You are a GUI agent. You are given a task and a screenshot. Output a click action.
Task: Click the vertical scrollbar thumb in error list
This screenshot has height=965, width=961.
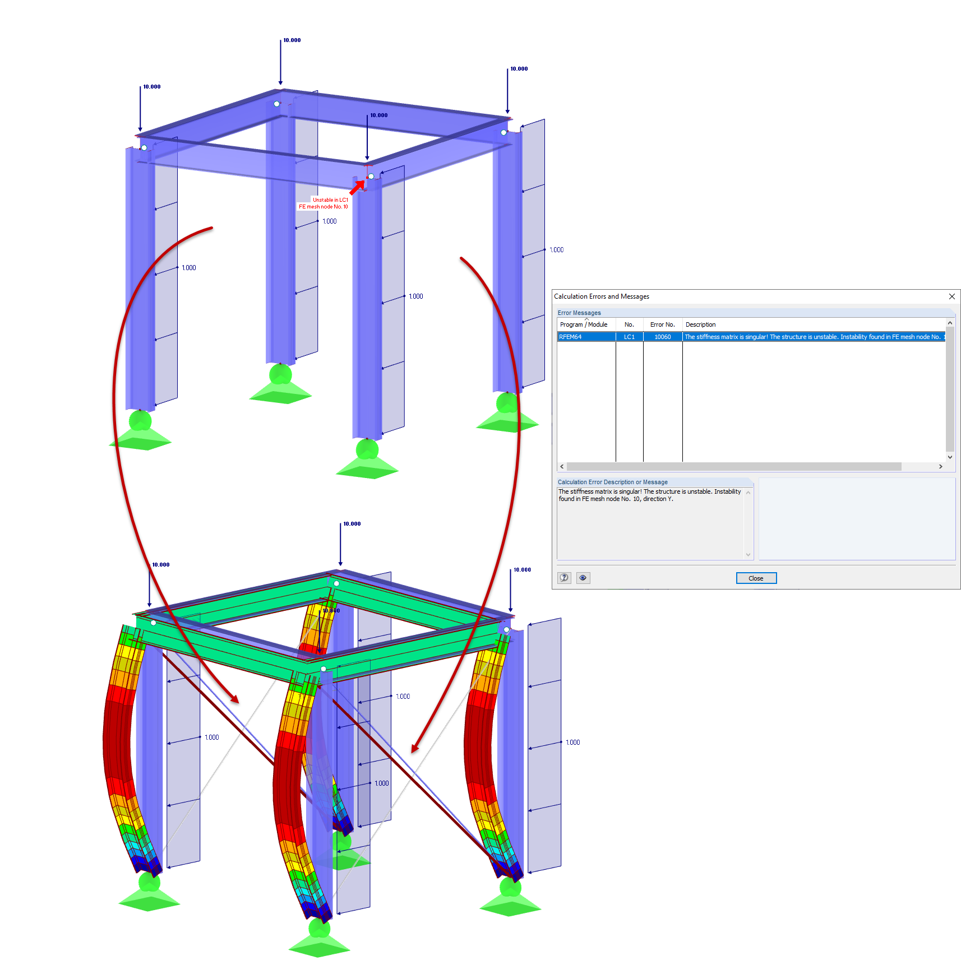pyautogui.click(x=950, y=389)
